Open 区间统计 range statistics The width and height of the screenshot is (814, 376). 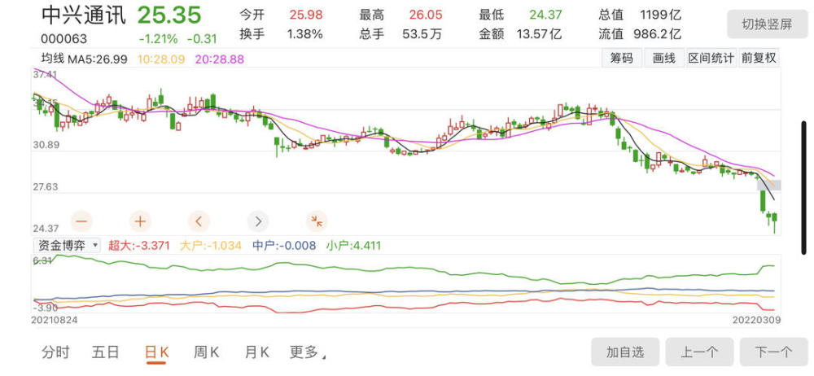(x=711, y=58)
